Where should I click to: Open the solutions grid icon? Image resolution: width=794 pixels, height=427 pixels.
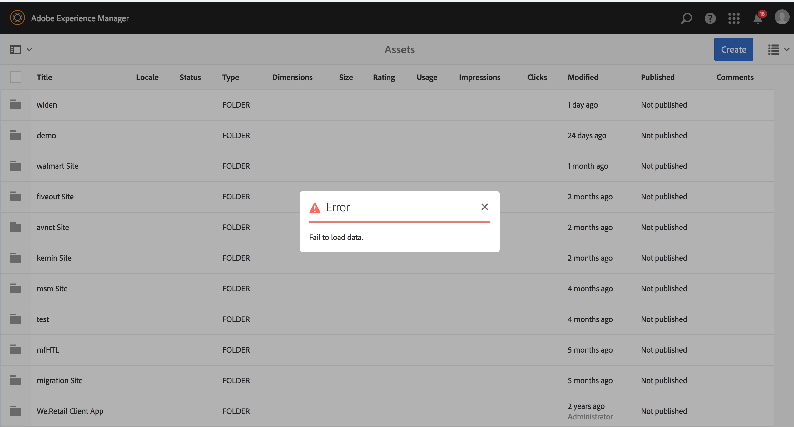734,18
